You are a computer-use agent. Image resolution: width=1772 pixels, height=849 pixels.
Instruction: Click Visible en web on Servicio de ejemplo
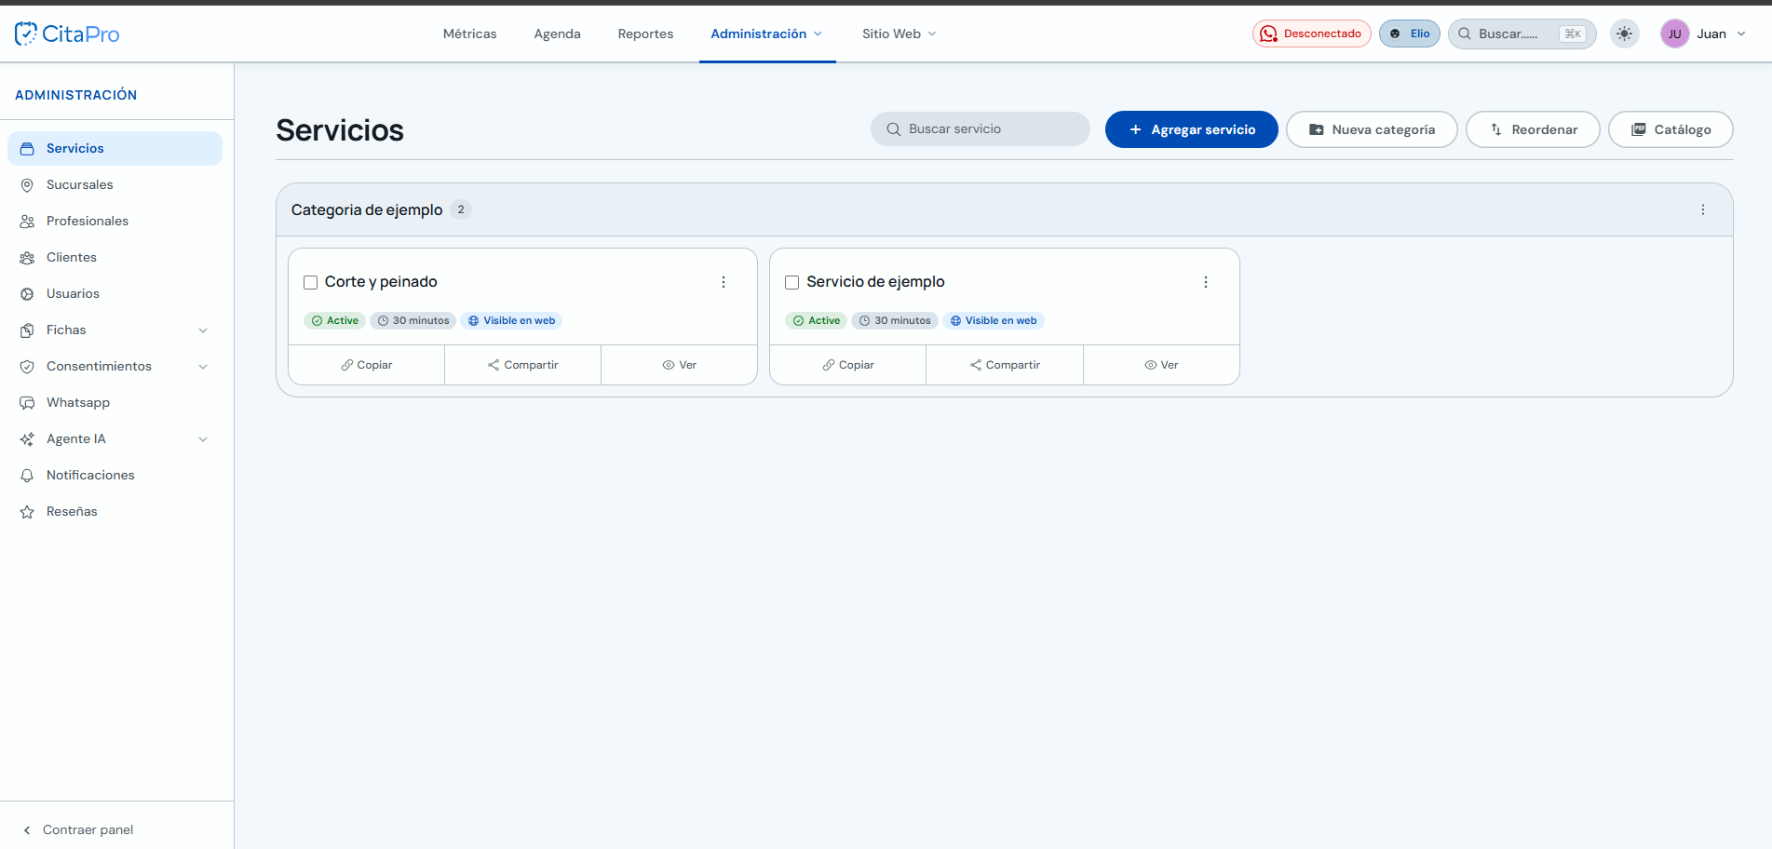pos(994,320)
